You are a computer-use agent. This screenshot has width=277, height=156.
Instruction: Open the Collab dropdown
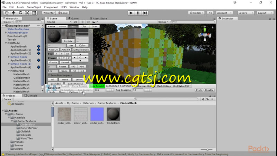196,13
